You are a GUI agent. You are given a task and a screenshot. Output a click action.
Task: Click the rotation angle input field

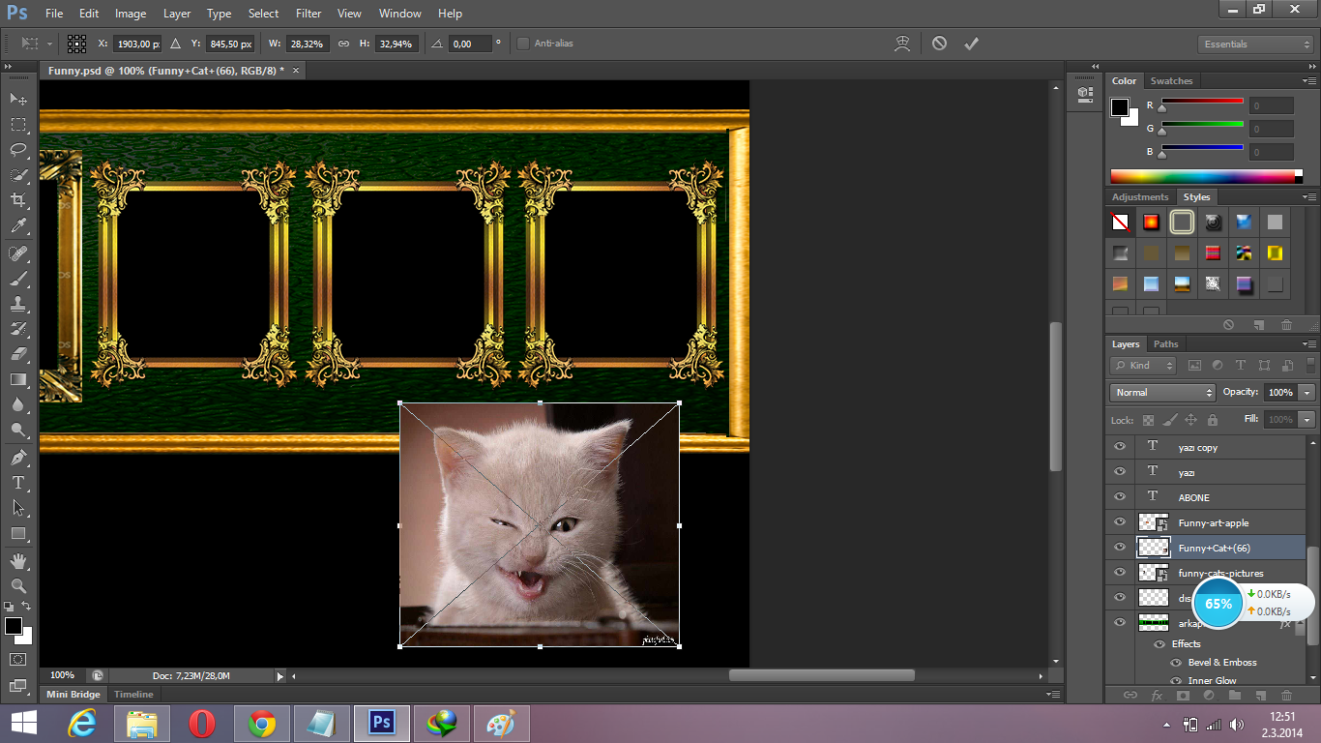pos(471,44)
